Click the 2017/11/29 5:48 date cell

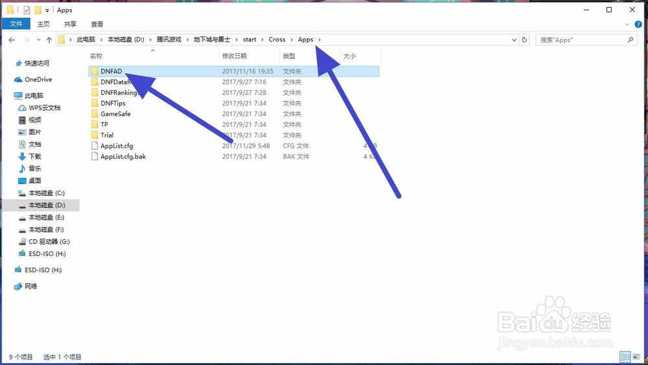tap(246, 146)
